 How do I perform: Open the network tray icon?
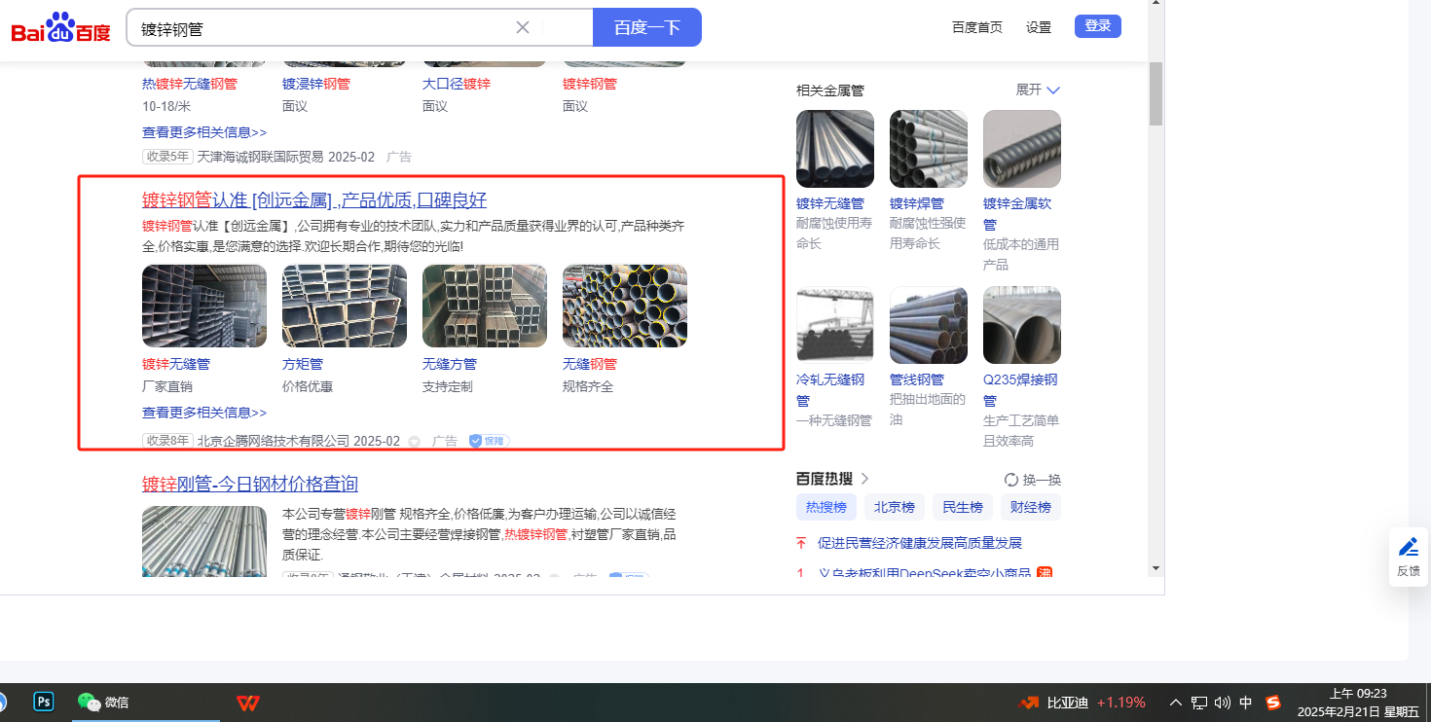[1199, 703]
